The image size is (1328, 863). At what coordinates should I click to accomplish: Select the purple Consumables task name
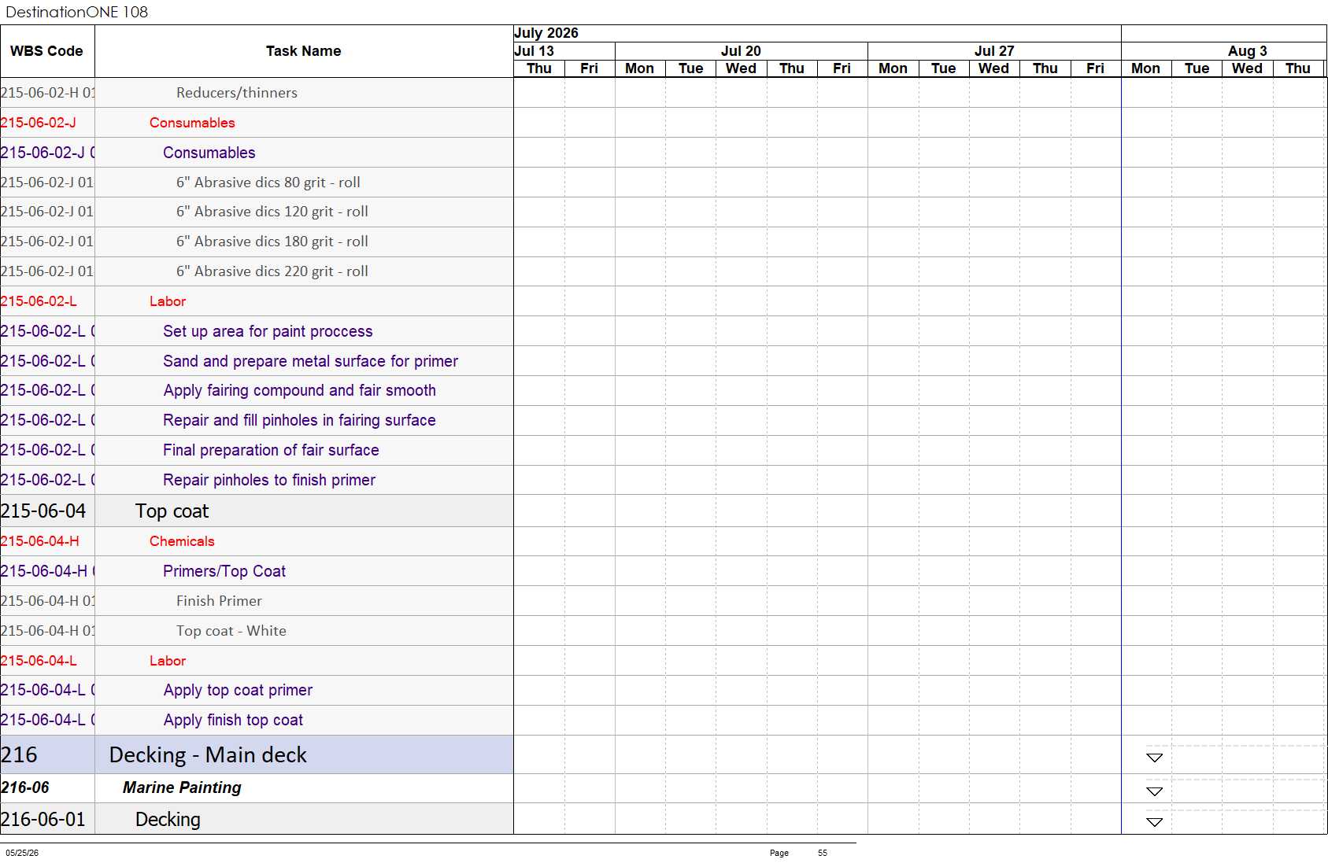pos(209,153)
